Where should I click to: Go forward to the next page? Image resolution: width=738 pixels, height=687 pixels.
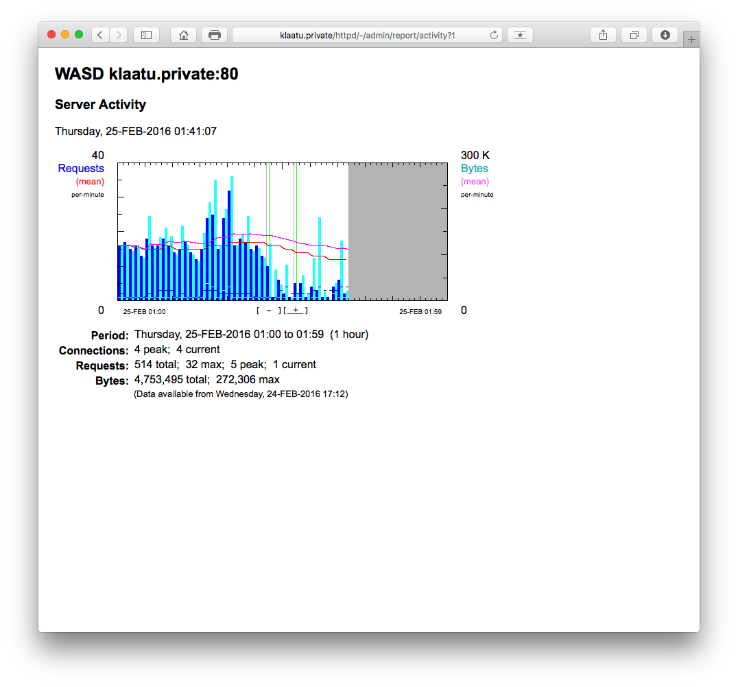coord(118,35)
